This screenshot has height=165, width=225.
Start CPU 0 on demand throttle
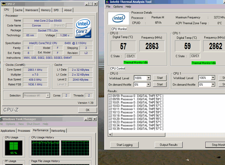(x=160, y=84)
